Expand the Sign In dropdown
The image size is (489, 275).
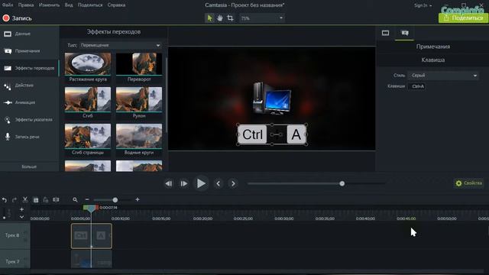423,5
